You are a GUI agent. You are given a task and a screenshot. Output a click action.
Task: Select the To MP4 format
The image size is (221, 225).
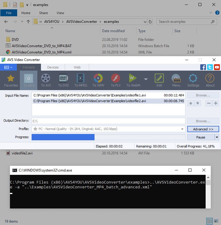[29, 81]
